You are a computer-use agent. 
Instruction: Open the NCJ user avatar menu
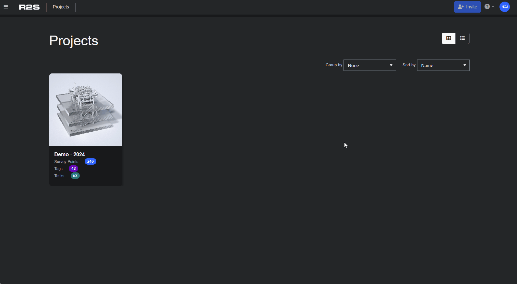tap(505, 7)
